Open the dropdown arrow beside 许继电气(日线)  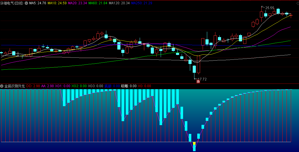click(x=26, y=3)
